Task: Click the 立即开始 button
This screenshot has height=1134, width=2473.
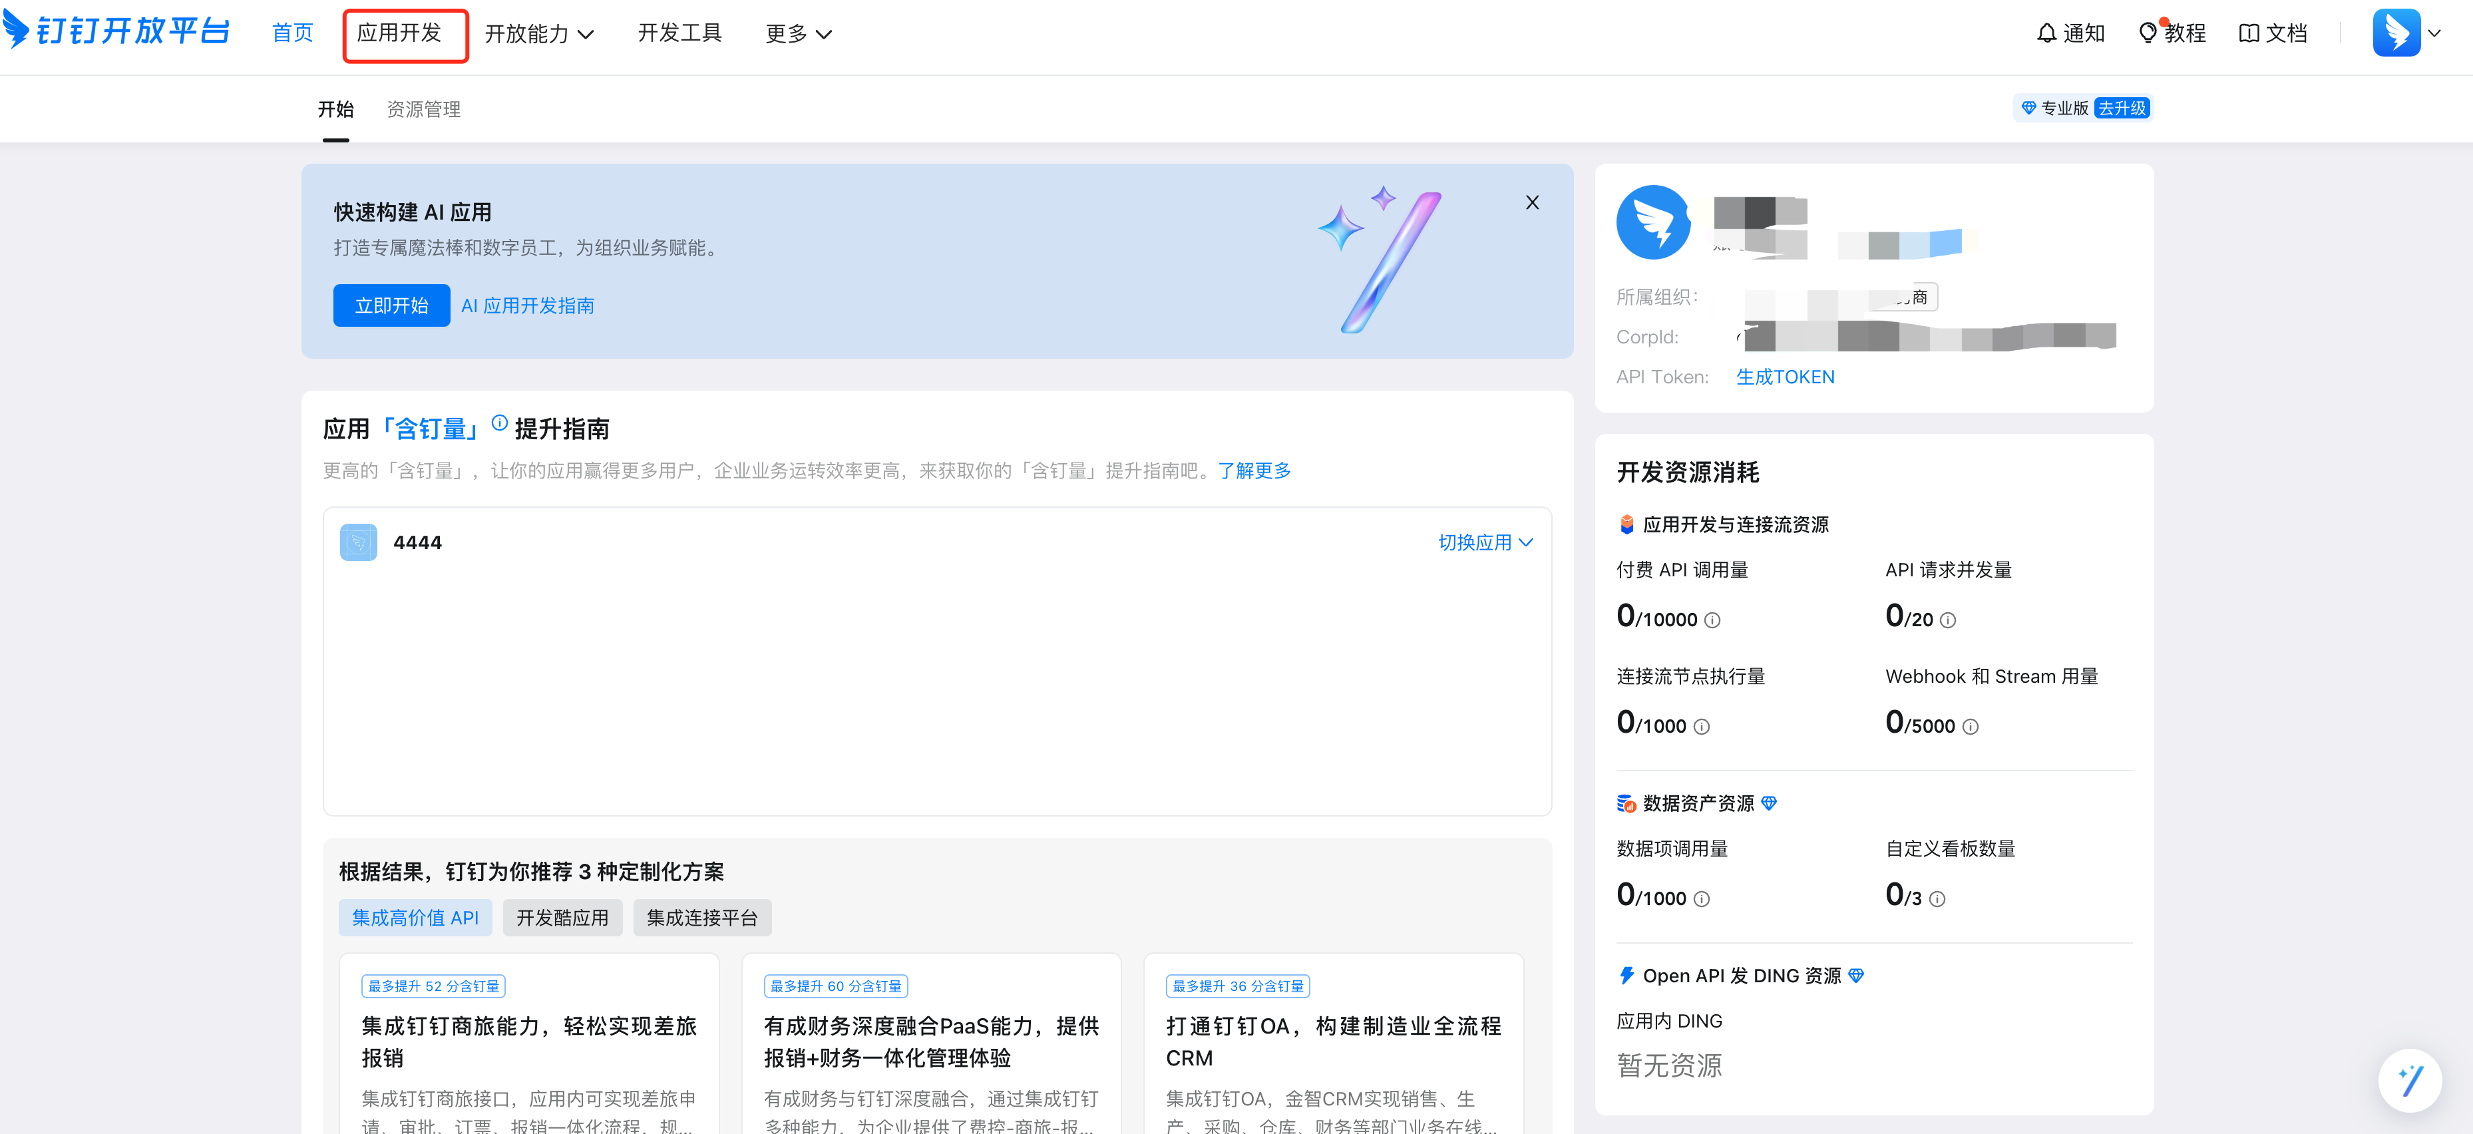Action: (391, 305)
